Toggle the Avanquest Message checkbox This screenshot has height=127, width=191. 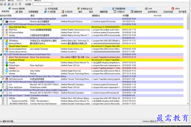pos(3,60)
